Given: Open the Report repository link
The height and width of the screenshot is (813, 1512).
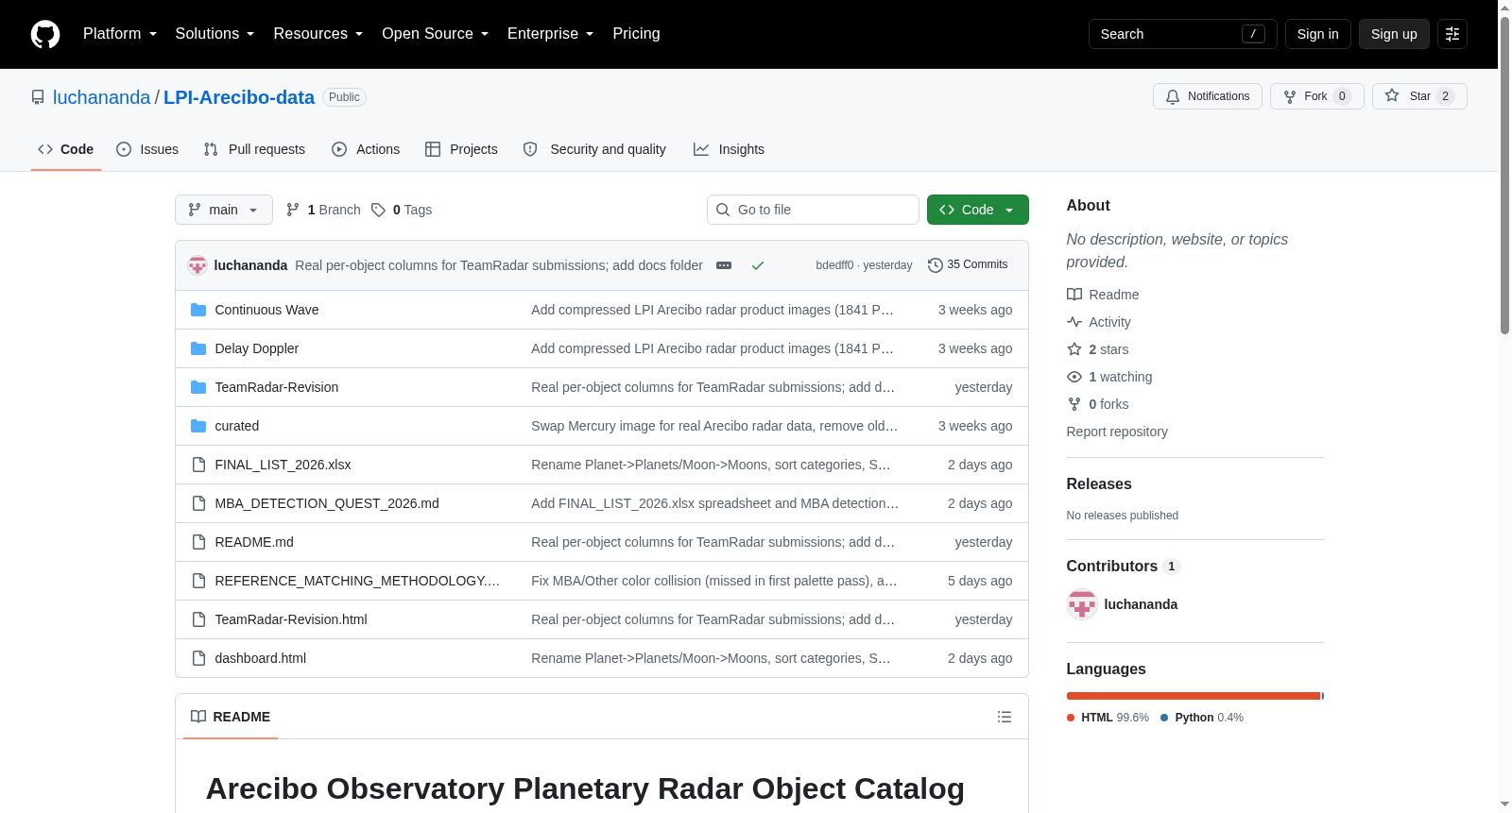Looking at the screenshot, I should (1117, 432).
